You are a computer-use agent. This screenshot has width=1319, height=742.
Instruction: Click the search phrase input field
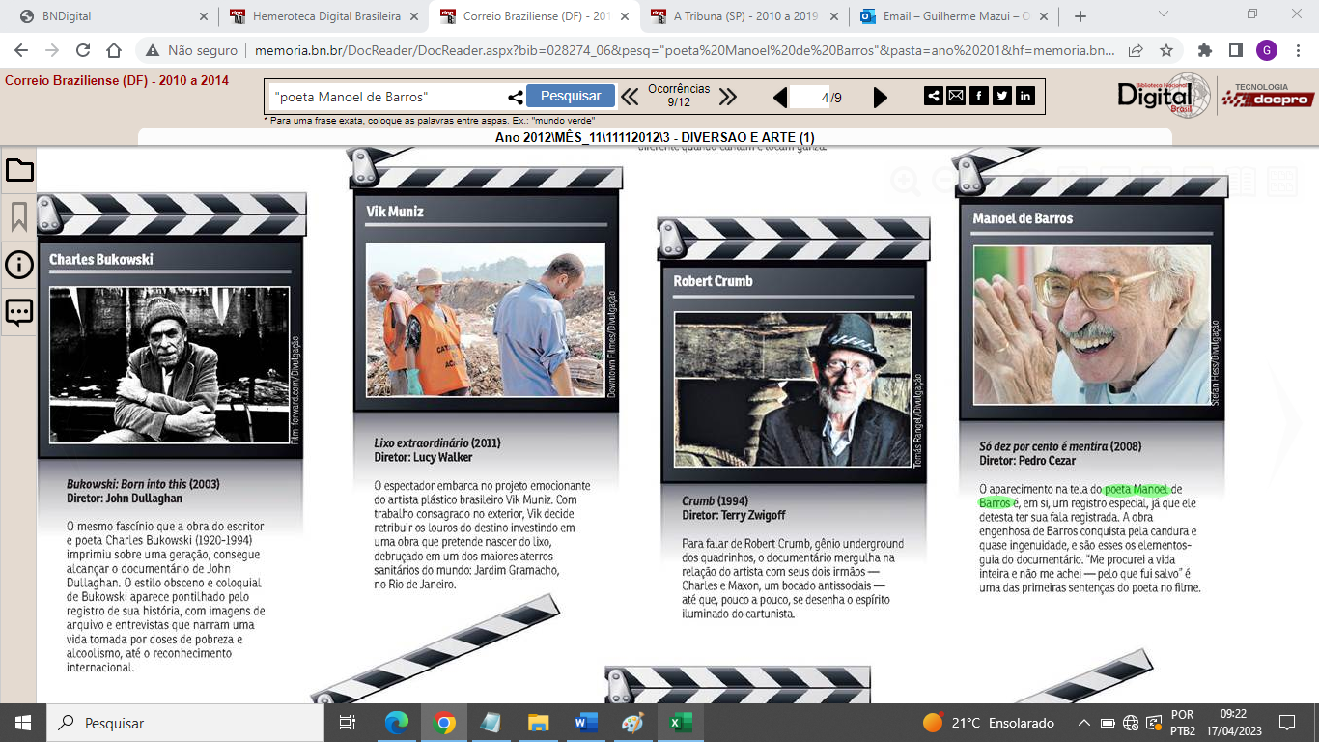[386, 97]
